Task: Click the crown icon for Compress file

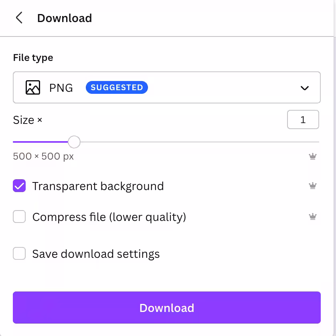Action: (313, 217)
